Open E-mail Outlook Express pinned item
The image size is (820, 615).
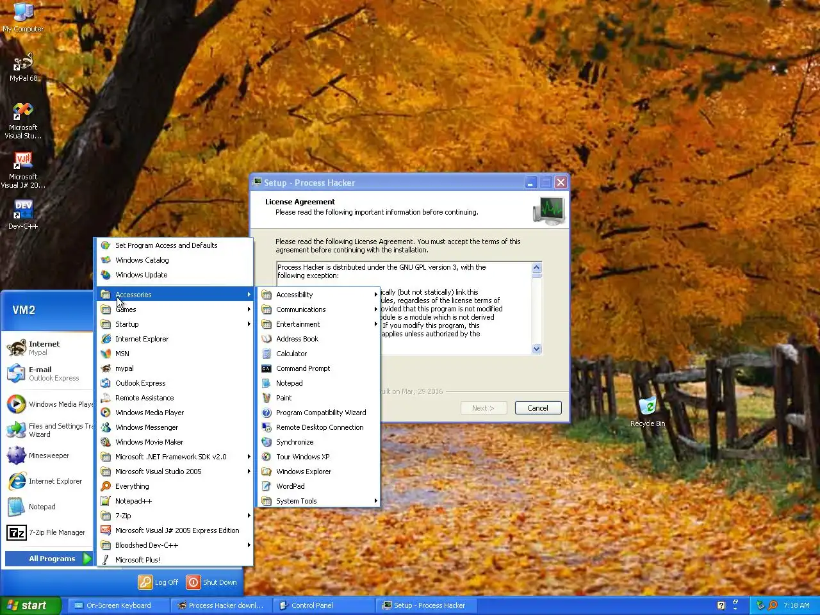(x=50, y=373)
